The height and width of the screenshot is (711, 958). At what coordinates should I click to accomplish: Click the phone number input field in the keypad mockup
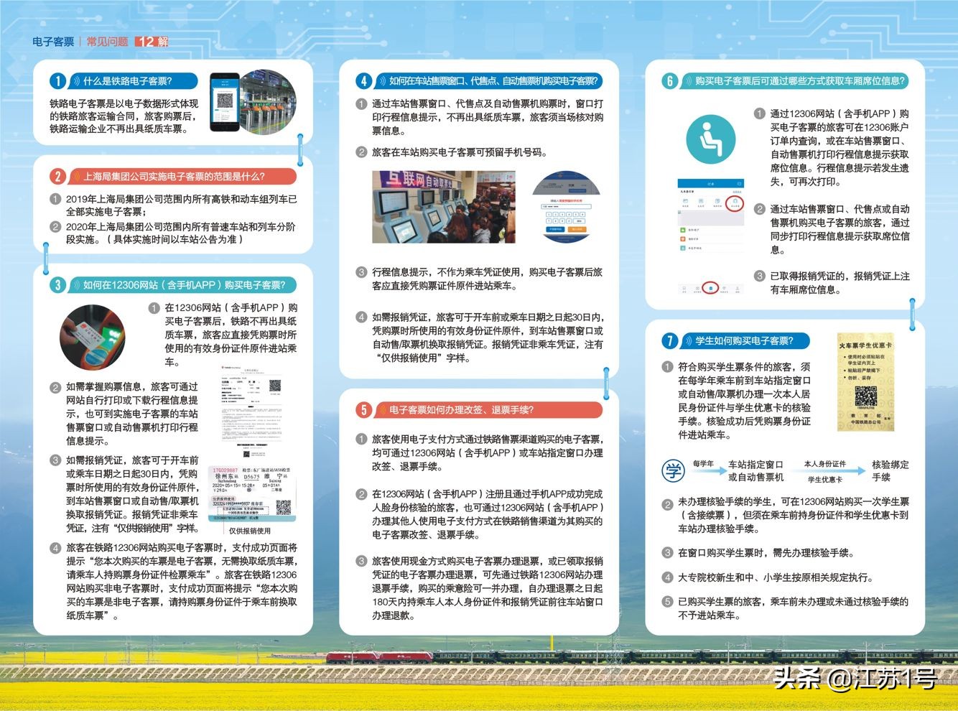[x=566, y=206]
